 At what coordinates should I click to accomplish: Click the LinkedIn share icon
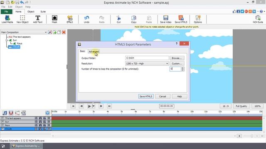(254, 11)
